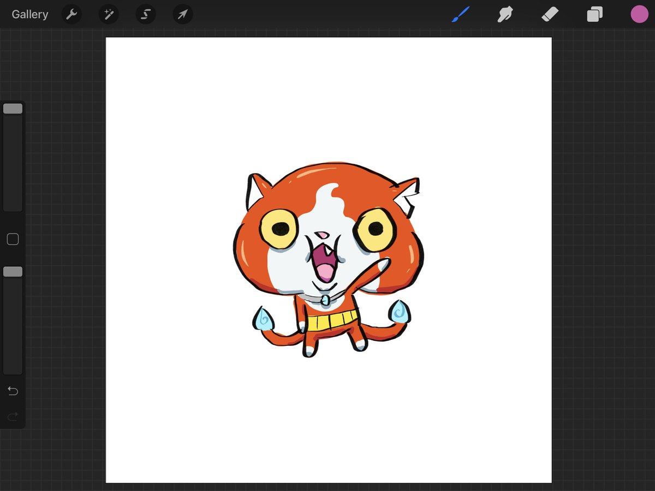
Task: Open the pink color picker swatch
Action: coord(639,14)
